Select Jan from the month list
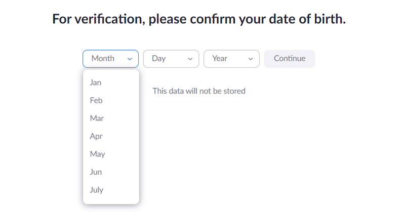This screenshot has width=405, height=212. pos(96,82)
